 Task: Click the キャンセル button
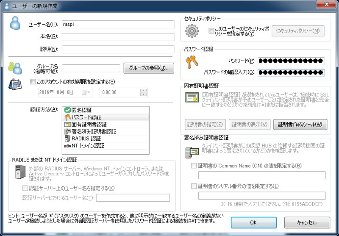coord(307,222)
